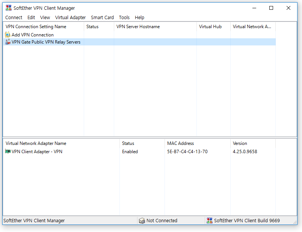Viewport: 302px width, 232px height.
Task: Click the Add VPN Connection icon
Action: (8, 35)
